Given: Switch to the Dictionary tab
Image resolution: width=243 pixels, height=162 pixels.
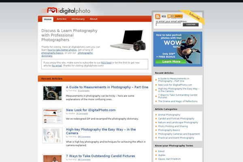Looking at the screenshot, I should (x=78, y=19).
